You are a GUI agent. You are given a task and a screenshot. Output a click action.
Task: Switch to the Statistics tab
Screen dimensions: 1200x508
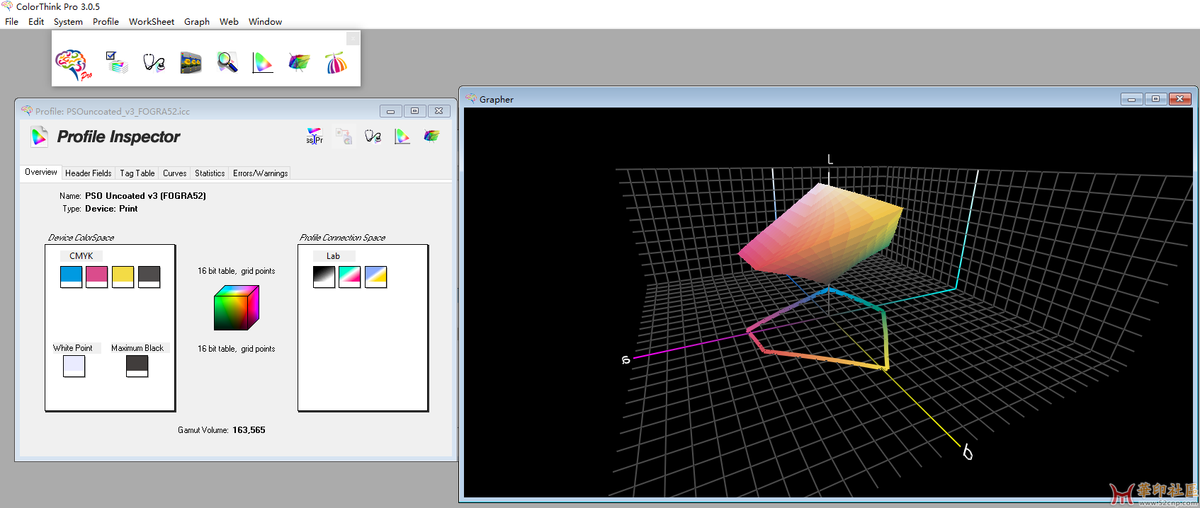click(x=210, y=173)
